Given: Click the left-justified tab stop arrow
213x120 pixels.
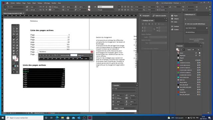Looking at the screenshot, I should pyautogui.click(x=40, y=55).
